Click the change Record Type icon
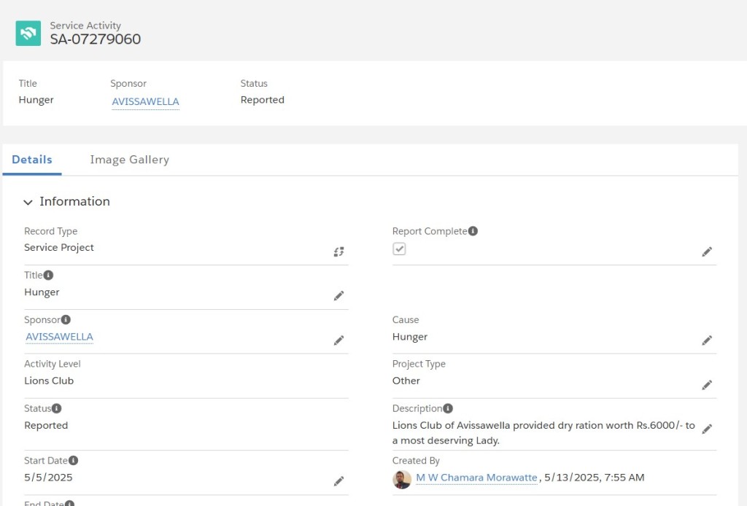This screenshot has width=747, height=506. (338, 252)
